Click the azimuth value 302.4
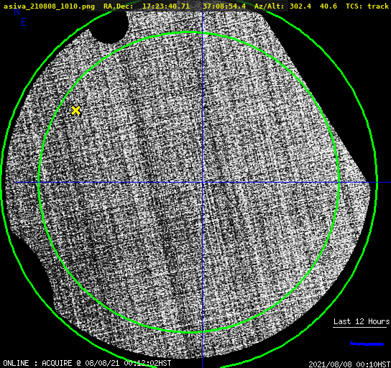Image resolution: width=391 pixels, height=368 pixels. pyautogui.click(x=300, y=6)
